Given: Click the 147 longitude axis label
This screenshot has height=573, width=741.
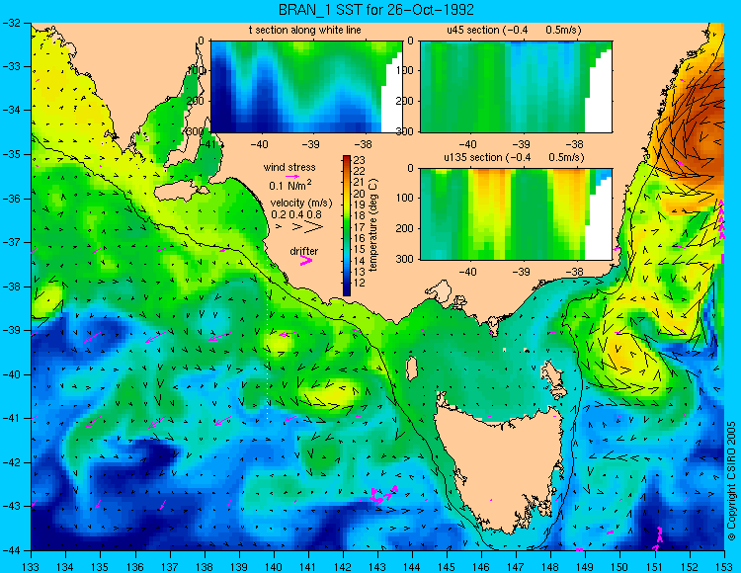Looking at the screenshot, I should (516, 567).
